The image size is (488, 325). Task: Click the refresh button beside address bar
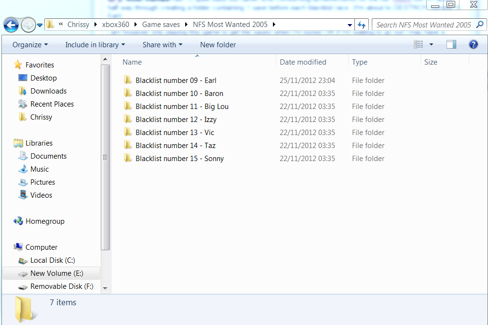click(362, 25)
